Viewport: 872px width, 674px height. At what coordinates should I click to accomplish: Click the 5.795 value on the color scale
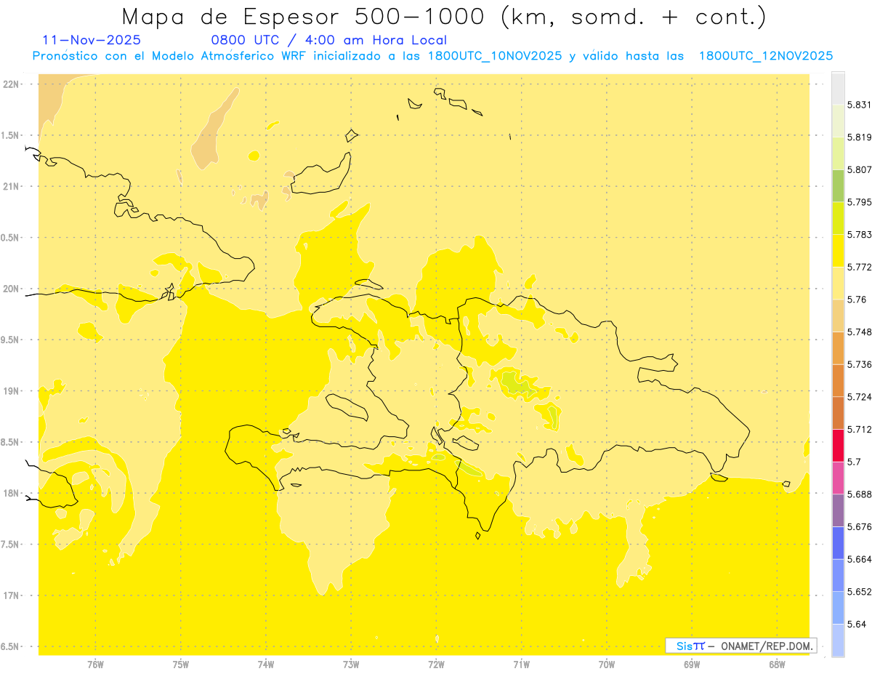tap(860, 202)
